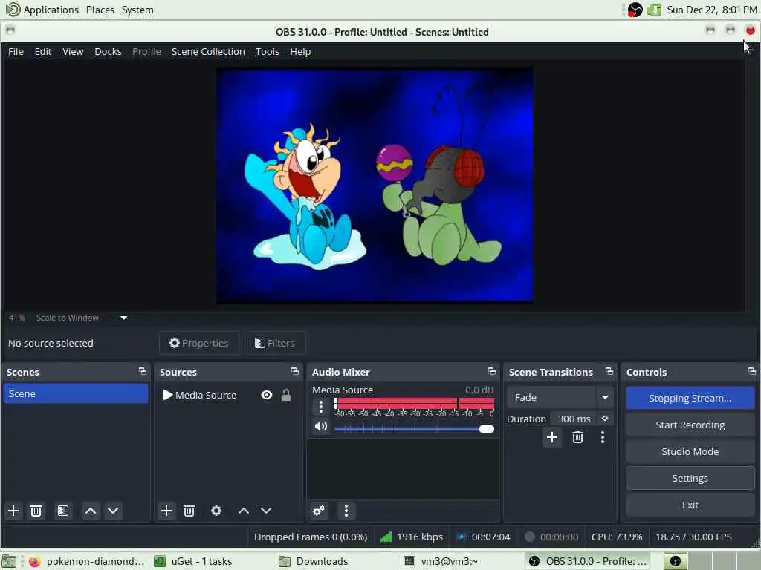Float the Audio Mixer dock icon
Viewport: 761px width, 570px height.
pyautogui.click(x=492, y=371)
